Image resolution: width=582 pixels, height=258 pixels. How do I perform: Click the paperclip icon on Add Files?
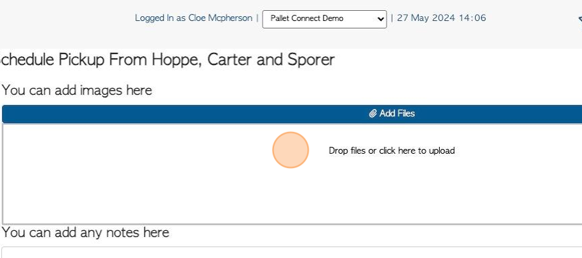[373, 114]
